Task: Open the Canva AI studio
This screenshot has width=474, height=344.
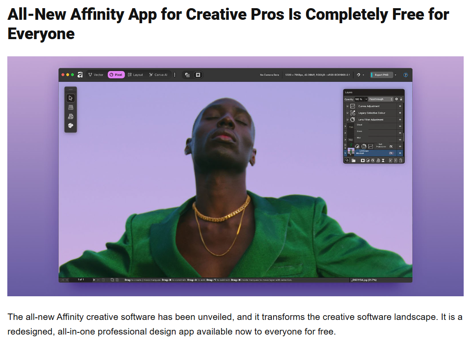Action: coord(158,75)
